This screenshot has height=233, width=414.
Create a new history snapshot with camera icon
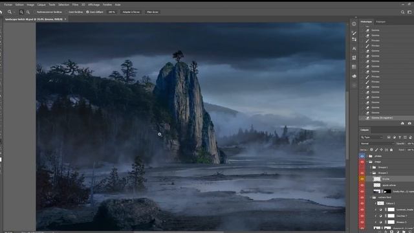[x=409, y=123]
